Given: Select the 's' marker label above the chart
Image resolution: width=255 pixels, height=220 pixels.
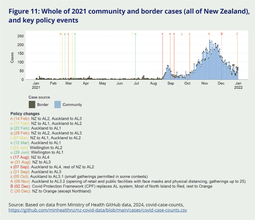Looking at the screenshot, I should click(x=75, y=34).
